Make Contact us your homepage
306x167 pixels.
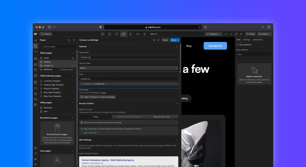[97, 97]
